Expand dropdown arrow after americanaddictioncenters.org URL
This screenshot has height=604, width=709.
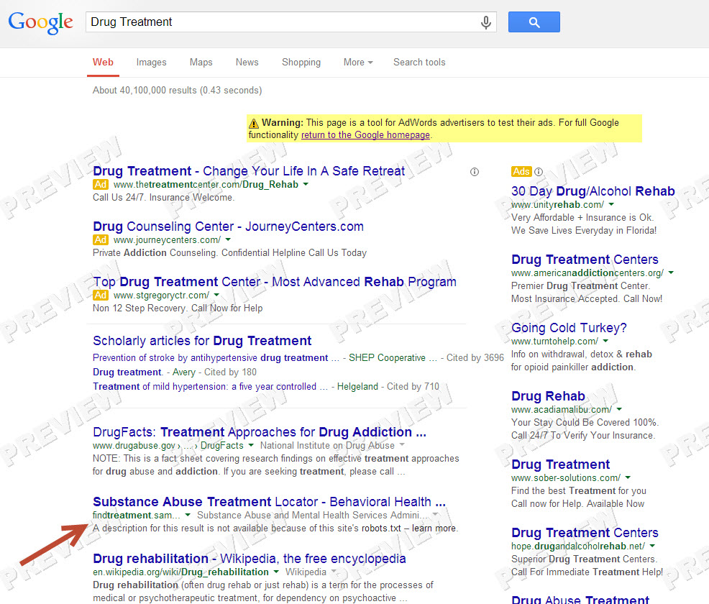click(671, 273)
